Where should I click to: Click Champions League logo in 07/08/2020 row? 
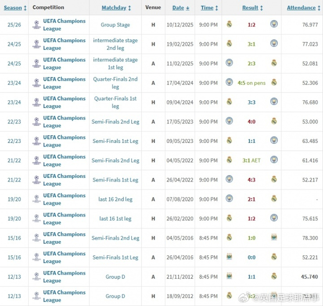[x=36, y=199]
